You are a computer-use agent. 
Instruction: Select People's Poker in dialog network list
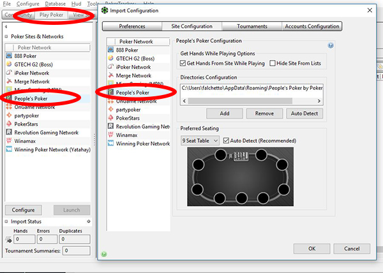pos(139,92)
